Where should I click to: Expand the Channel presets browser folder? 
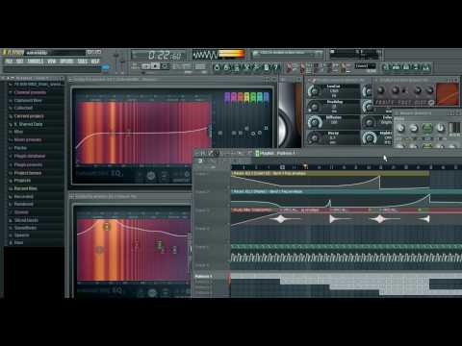tap(30, 92)
